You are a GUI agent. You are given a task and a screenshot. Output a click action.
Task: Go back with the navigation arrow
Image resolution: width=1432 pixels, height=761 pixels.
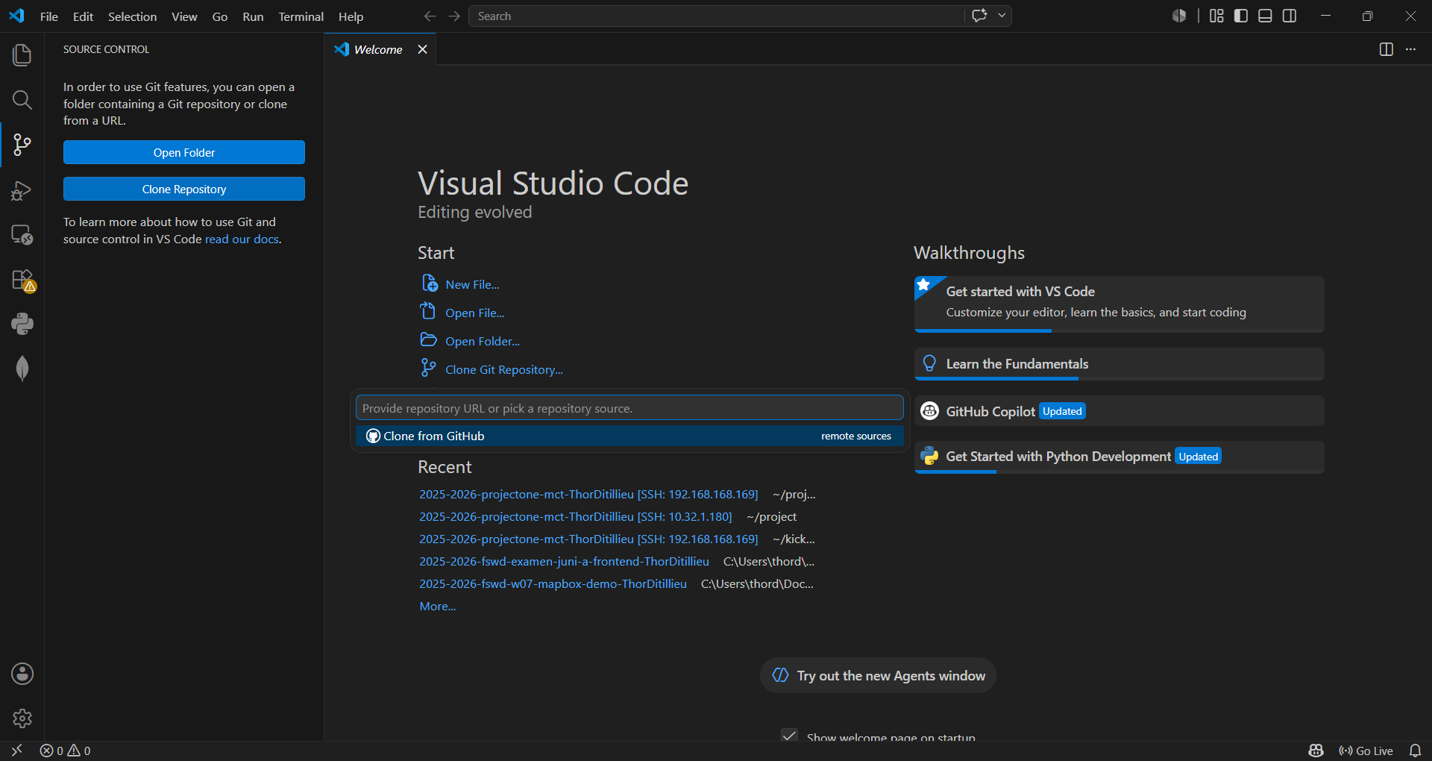point(430,16)
